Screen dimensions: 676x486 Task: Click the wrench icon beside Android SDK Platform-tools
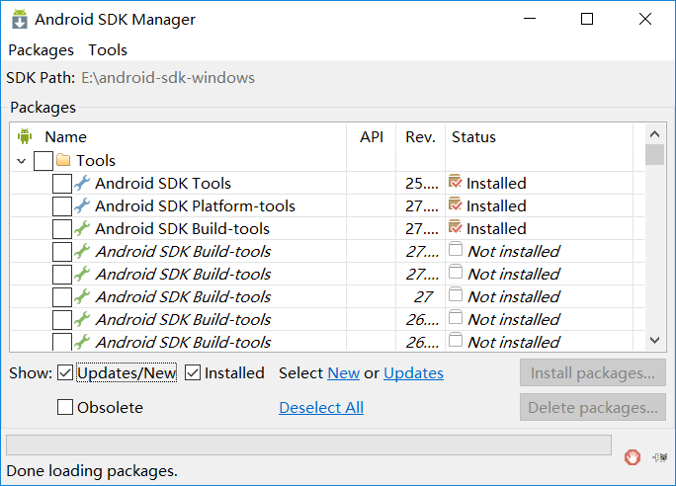[x=82, y=205]
